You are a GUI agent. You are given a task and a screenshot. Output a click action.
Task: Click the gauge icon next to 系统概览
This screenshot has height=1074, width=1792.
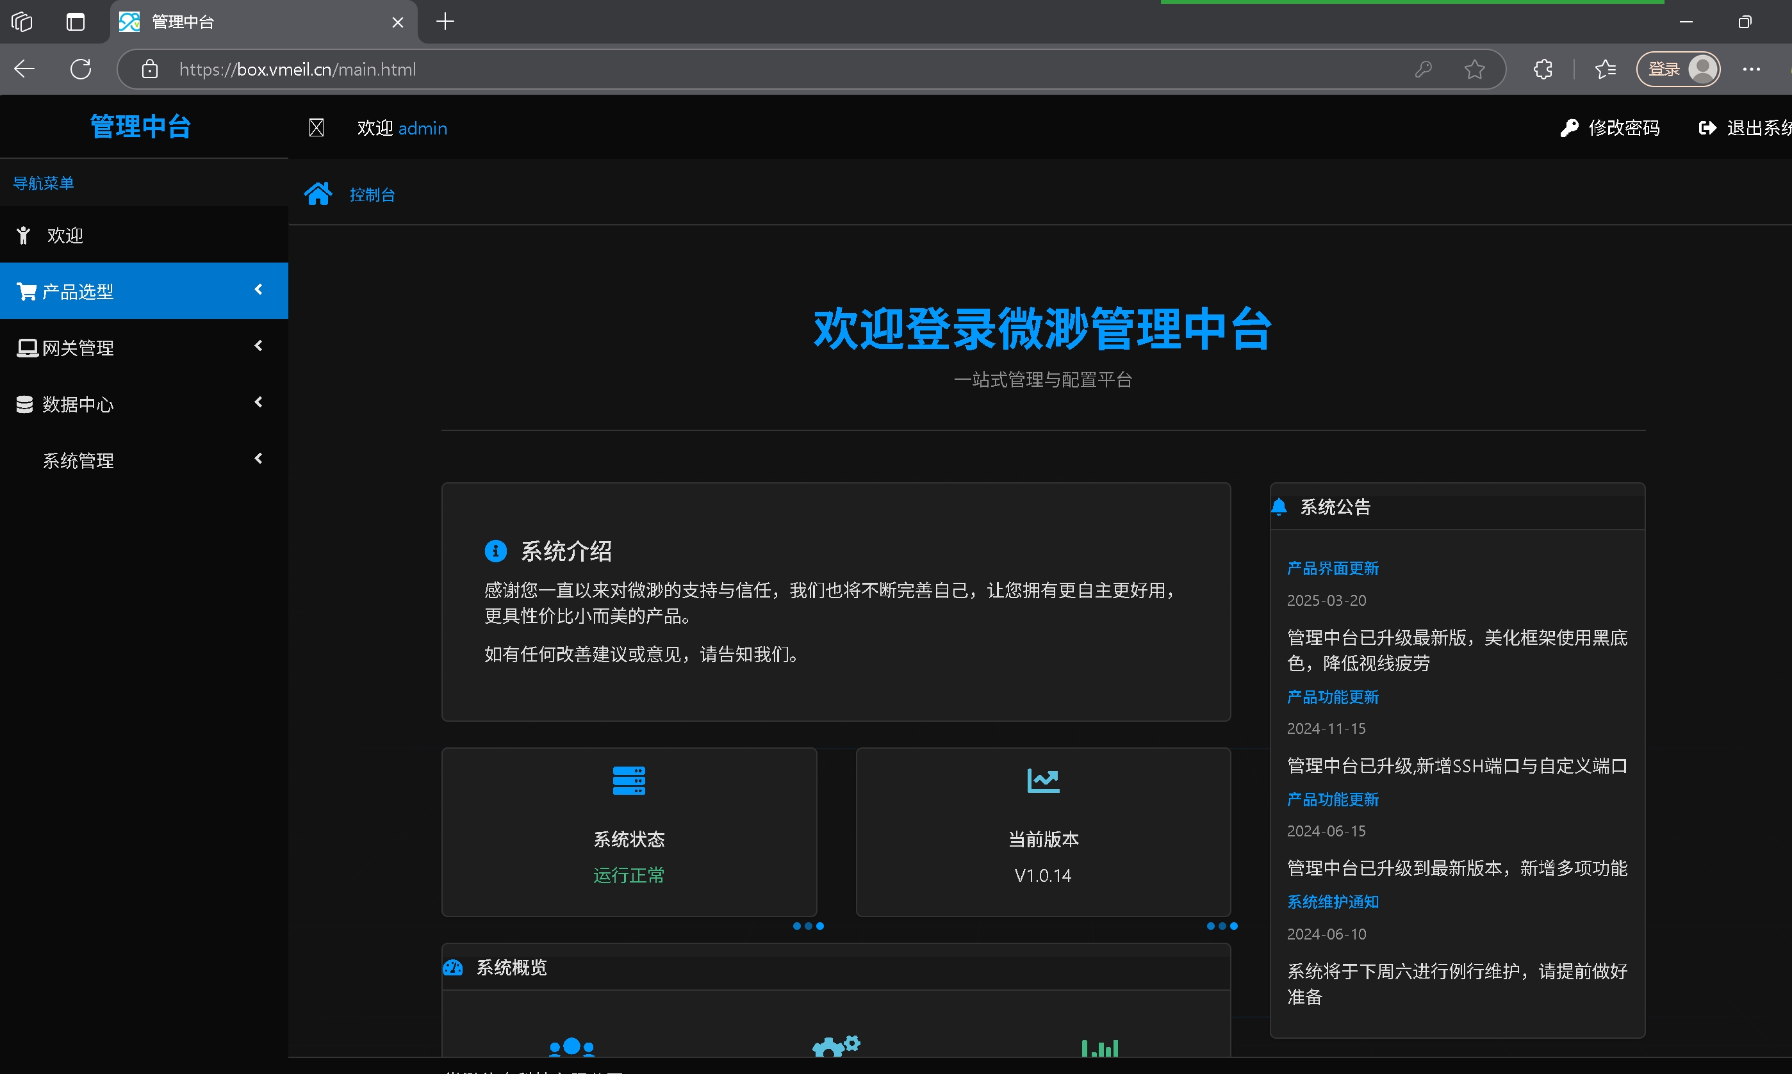(x=453, y=968)
